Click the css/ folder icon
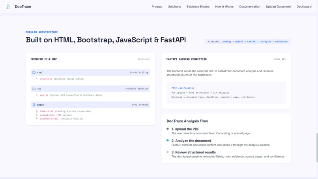The image size is (318, 179). point(34,72)
